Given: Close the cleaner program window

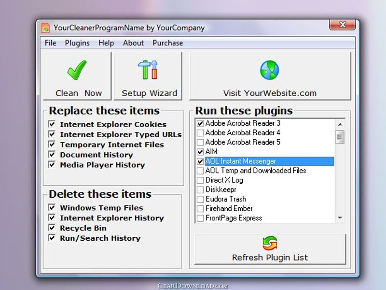Looking at the screenshot, I should pyautogui.click(x=343, y=25).
